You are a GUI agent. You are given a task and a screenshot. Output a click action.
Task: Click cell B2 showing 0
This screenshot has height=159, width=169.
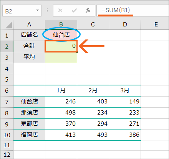[61, 46]
